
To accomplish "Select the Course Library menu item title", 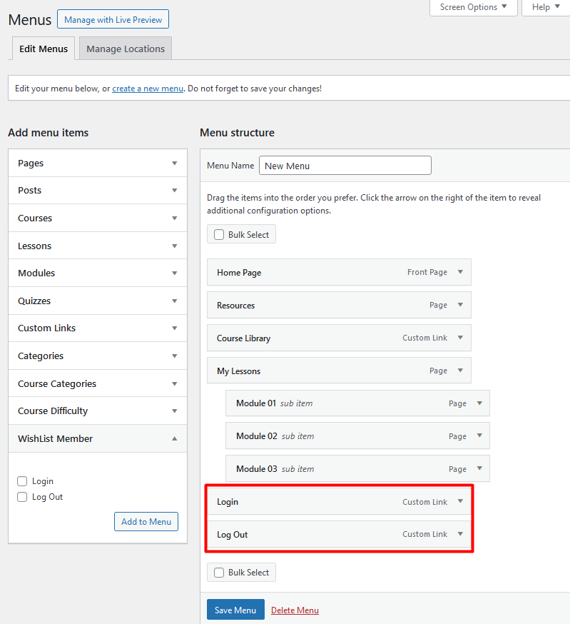I will click(x=243, y=338).
